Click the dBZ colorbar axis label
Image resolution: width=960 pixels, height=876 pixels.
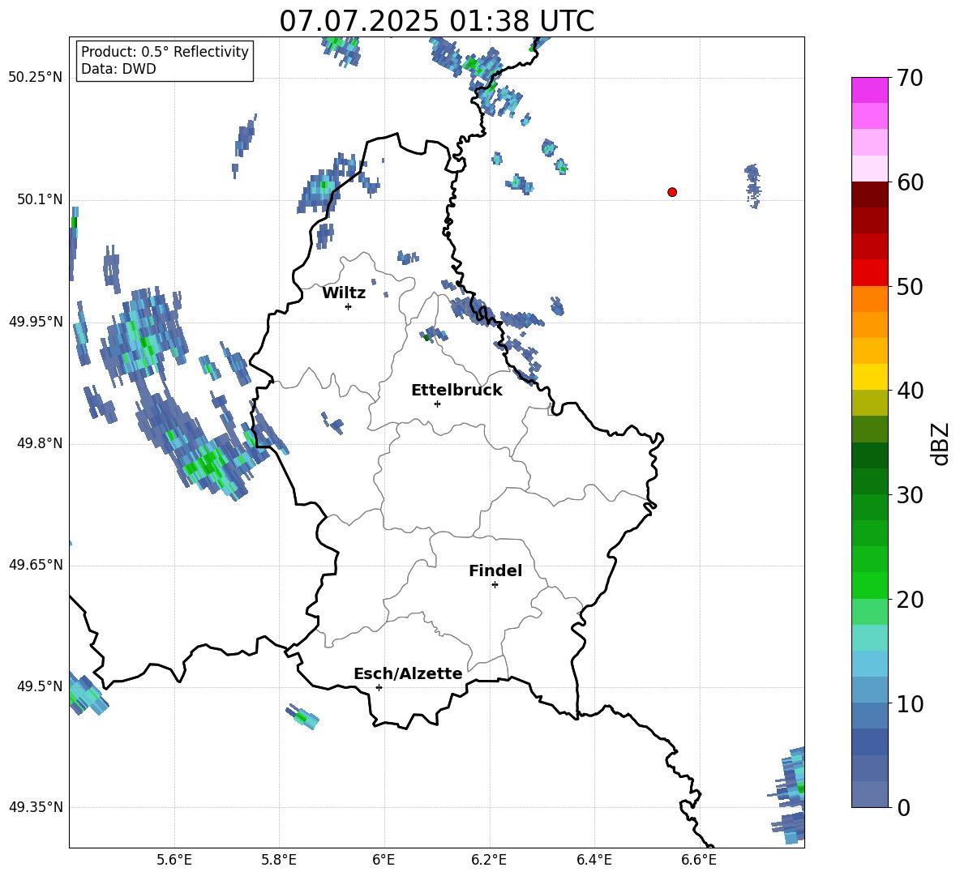941,443
